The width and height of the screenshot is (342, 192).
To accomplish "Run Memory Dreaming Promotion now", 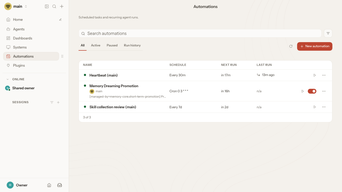I will click(x=303, y=91).
